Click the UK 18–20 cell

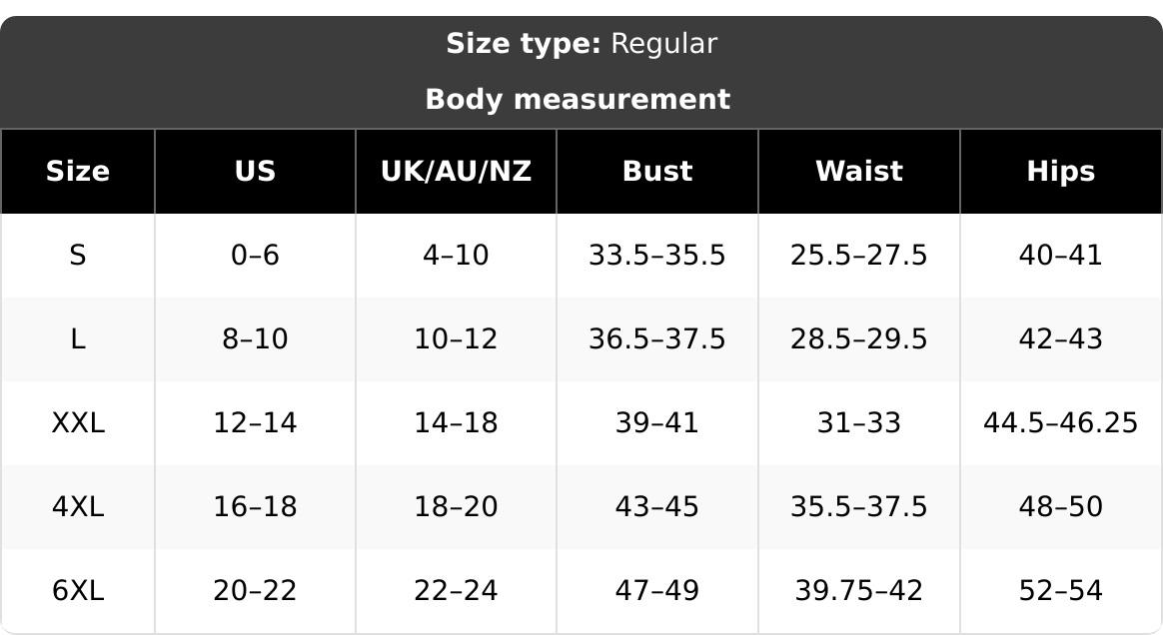tap(457, 507)
